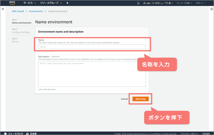Go to AWS Cloud9 breadcrumb link
This screenshot has height=135, width=214.
coord(18,11)
